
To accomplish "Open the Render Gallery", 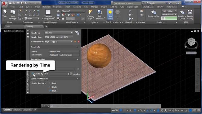I will (190, 15).
